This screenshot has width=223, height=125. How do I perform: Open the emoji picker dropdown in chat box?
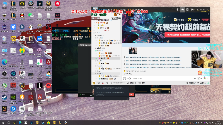tap(125, 78)
